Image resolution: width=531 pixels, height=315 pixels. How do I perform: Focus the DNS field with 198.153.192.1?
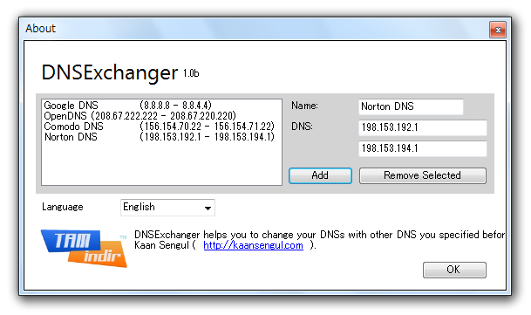pos(423,127)
